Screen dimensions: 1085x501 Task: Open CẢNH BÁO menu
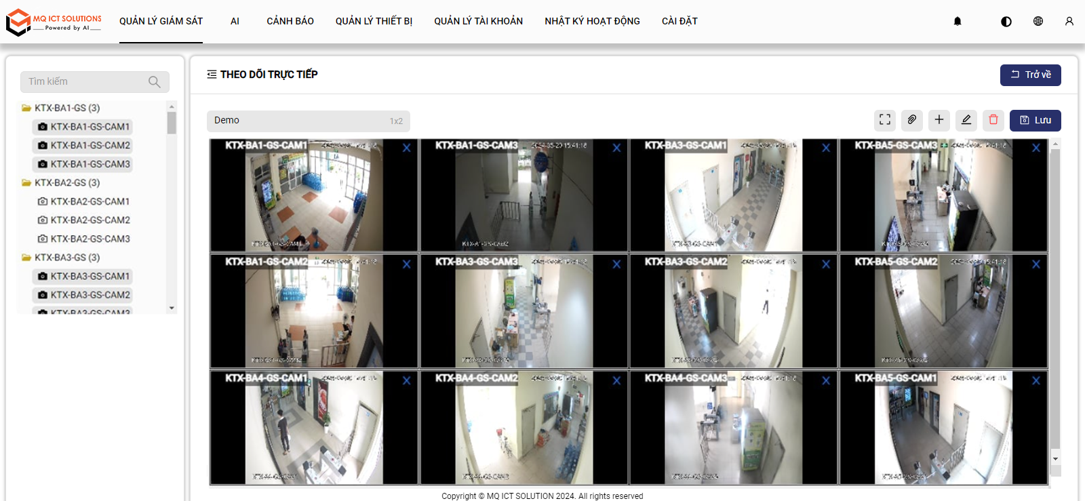pos(290,21)
